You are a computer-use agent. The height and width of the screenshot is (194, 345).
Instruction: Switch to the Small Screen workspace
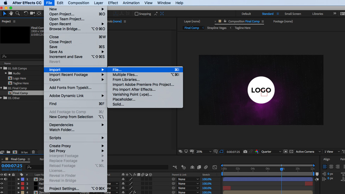point(293,14)
